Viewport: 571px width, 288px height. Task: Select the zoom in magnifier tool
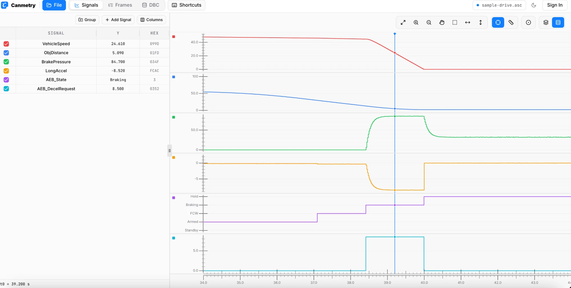click(x=416, y=23)
